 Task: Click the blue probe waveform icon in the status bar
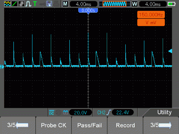coord(66,112)
